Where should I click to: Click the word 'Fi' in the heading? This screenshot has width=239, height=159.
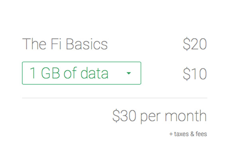pos(57,44)
